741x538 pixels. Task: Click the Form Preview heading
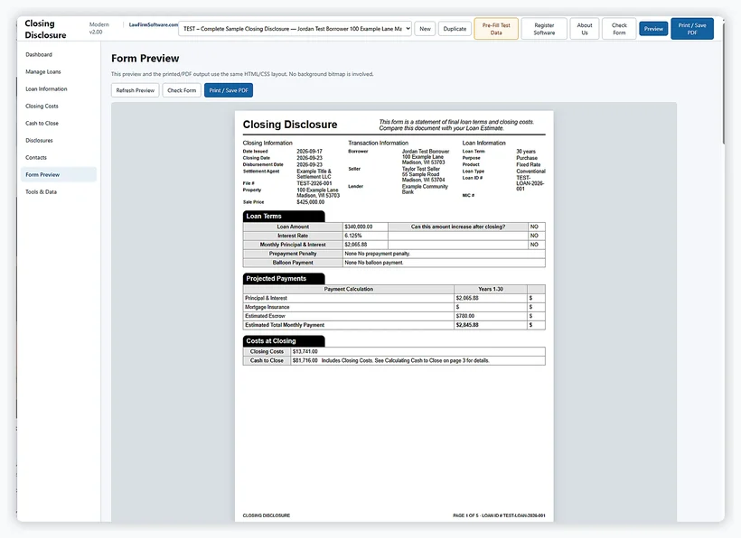(x=145, y=59)
